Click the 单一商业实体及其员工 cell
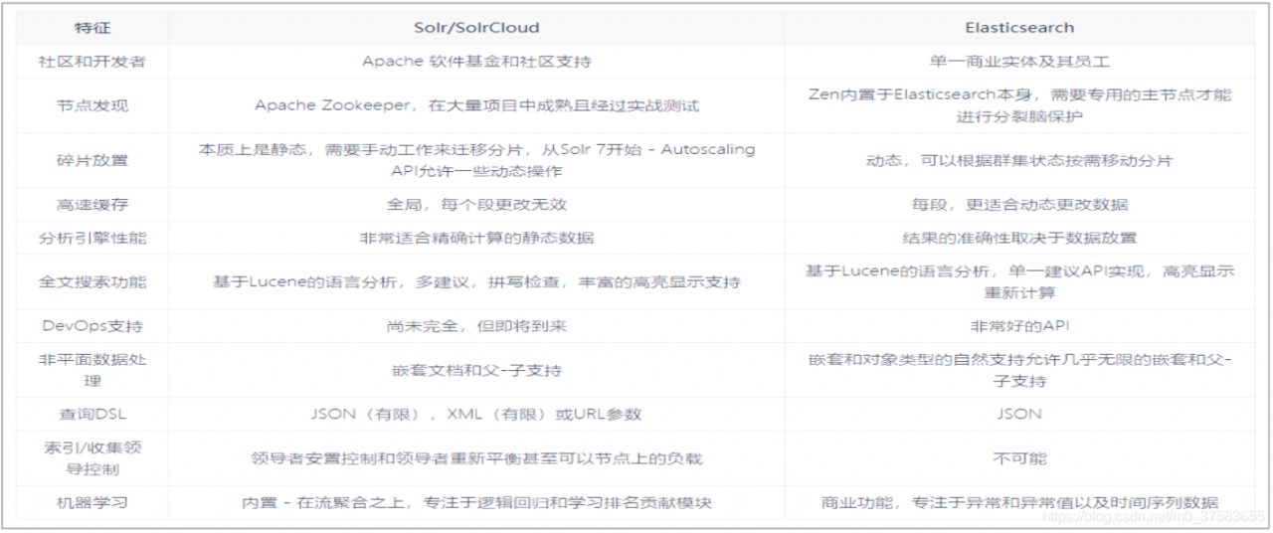The height and width of the screenshot is (533, 1273). (x=1019, y=61)
